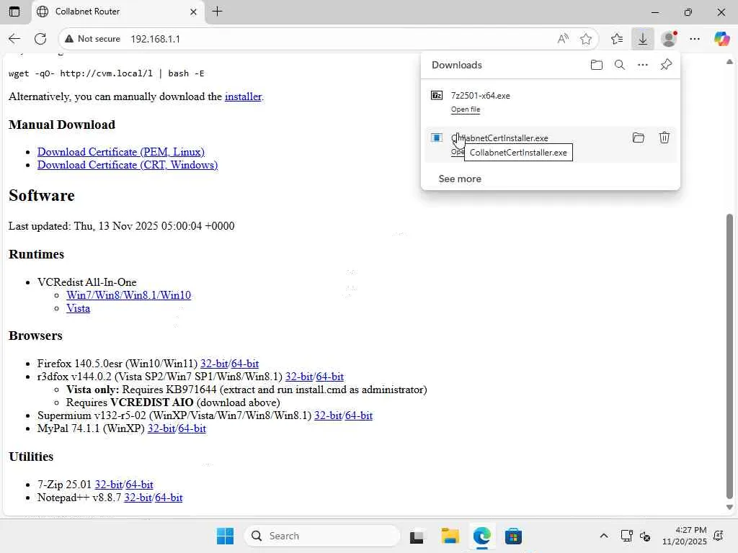Click the Edge icon on the taskbar
The image size is (738, 553).
pyautogui.click(x=481, y=536)
